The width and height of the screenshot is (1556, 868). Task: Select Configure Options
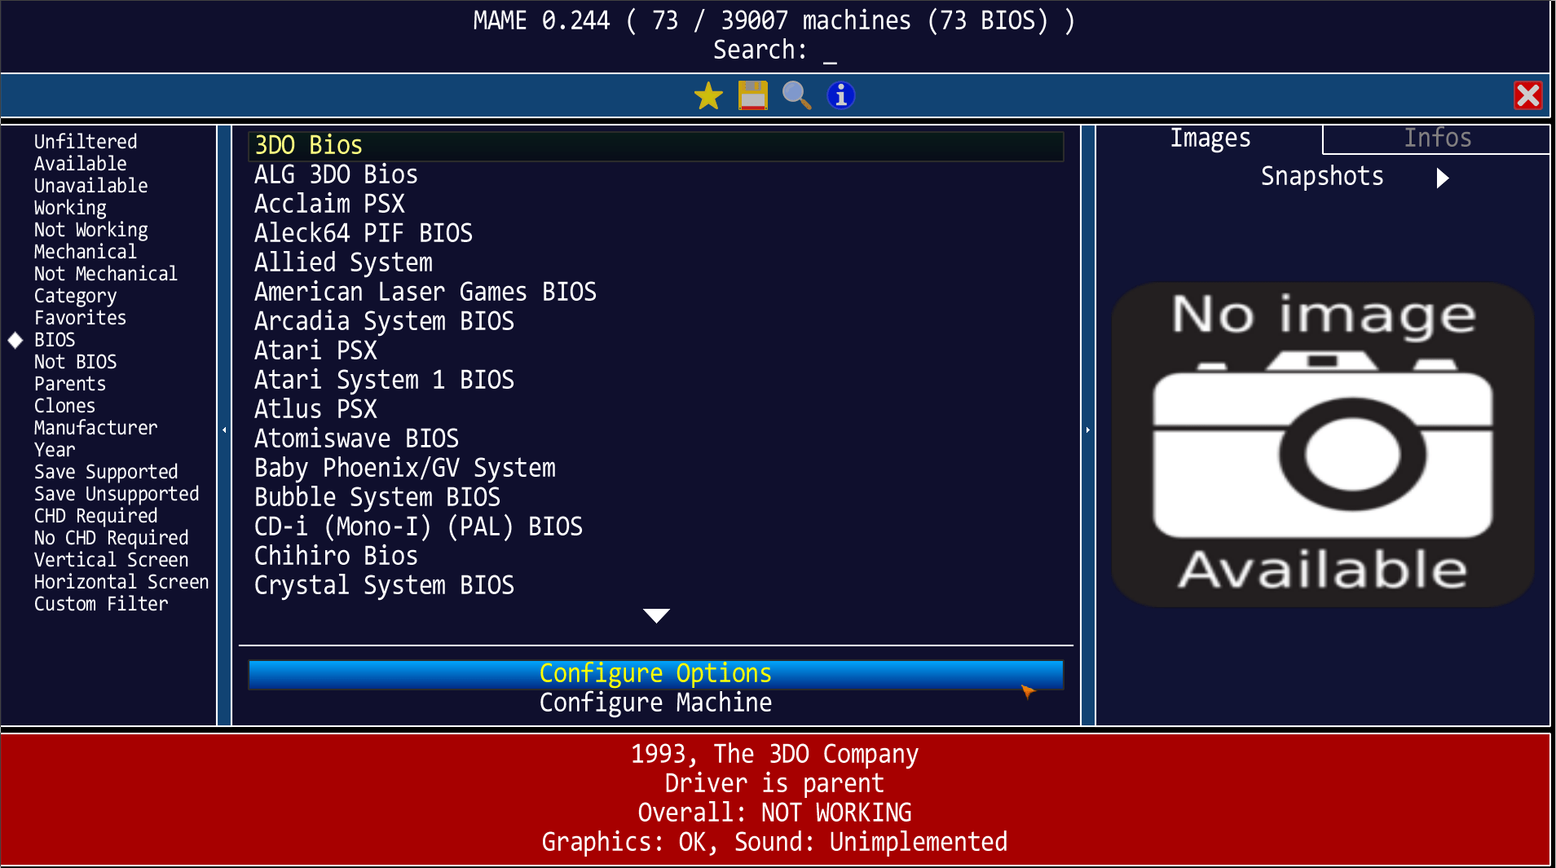tap(656, 674)
